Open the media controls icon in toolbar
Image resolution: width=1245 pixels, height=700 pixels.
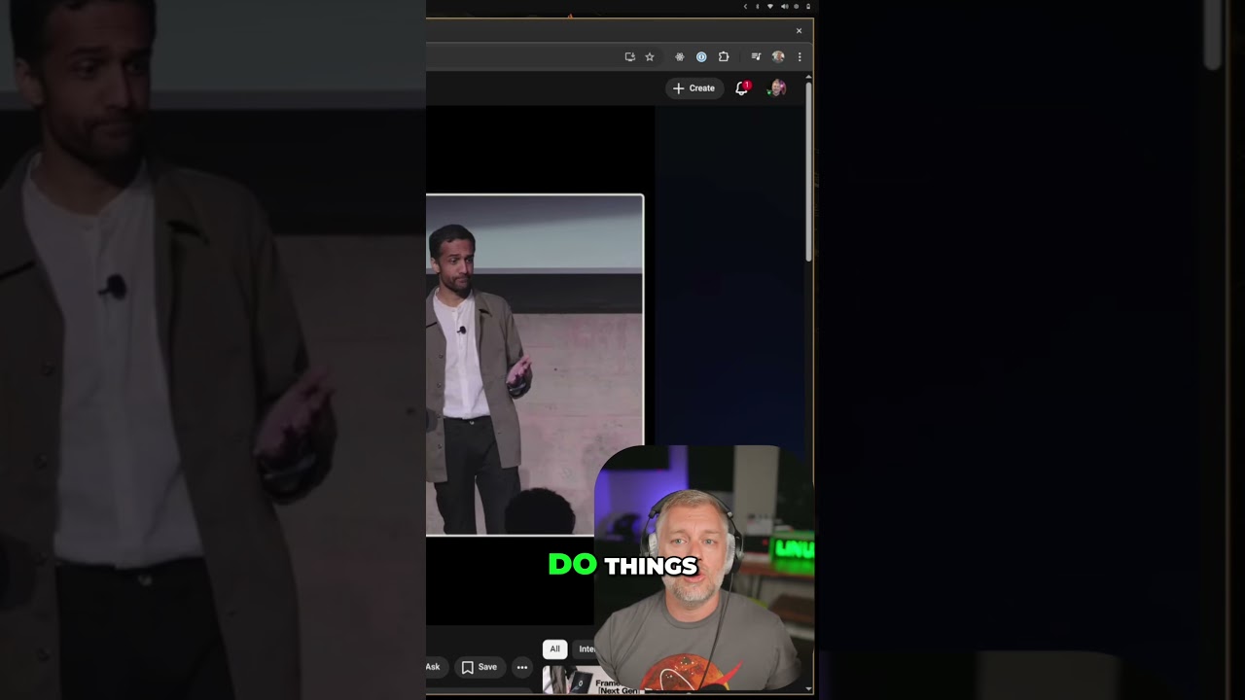pos(756,57)
